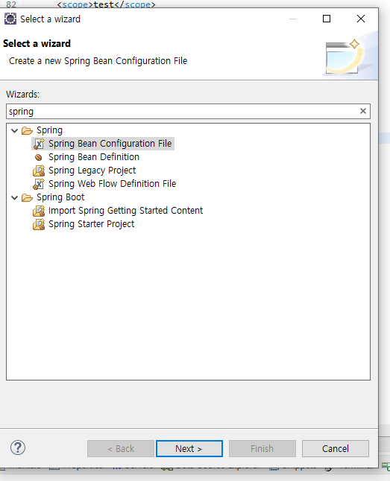
Task: Select Spring Bean Definition entry
Action: pyautogui.click(x=94, y=157)
